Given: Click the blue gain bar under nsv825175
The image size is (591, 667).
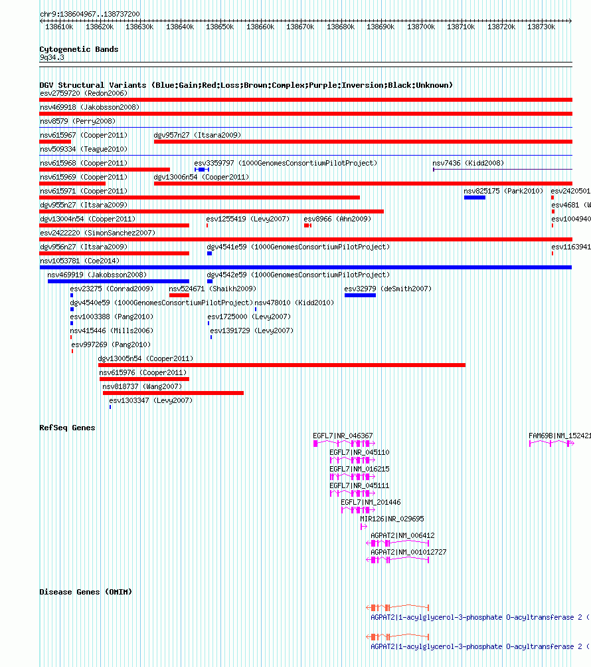Looking at the screenshot, I should (475, 198).
